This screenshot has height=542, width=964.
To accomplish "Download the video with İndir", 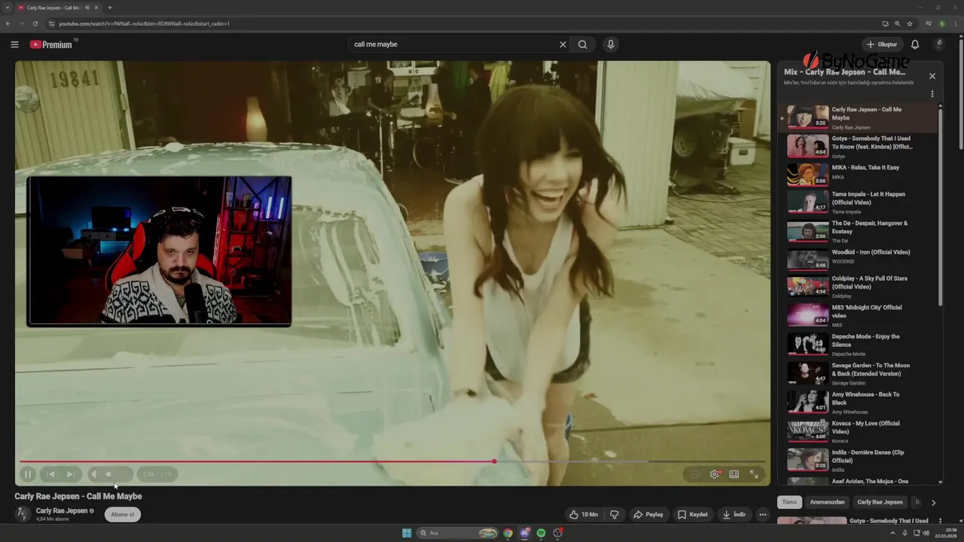I will 734,515.
